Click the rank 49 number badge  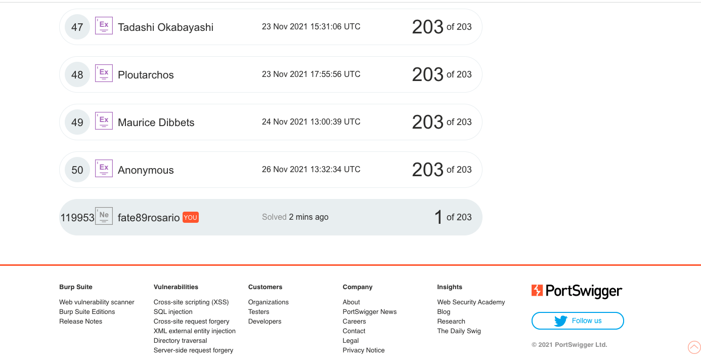77,122
